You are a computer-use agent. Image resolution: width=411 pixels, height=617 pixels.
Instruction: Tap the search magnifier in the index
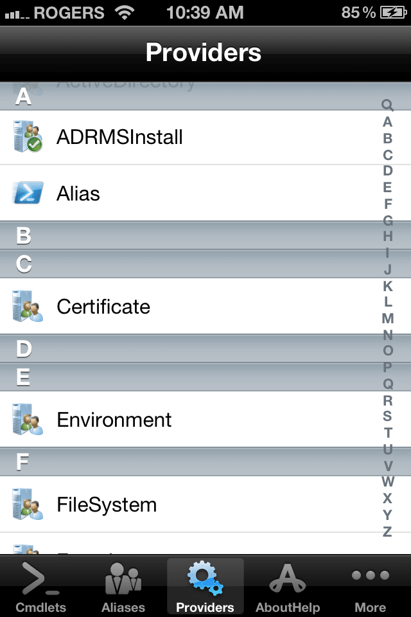(x=387, y=105)
